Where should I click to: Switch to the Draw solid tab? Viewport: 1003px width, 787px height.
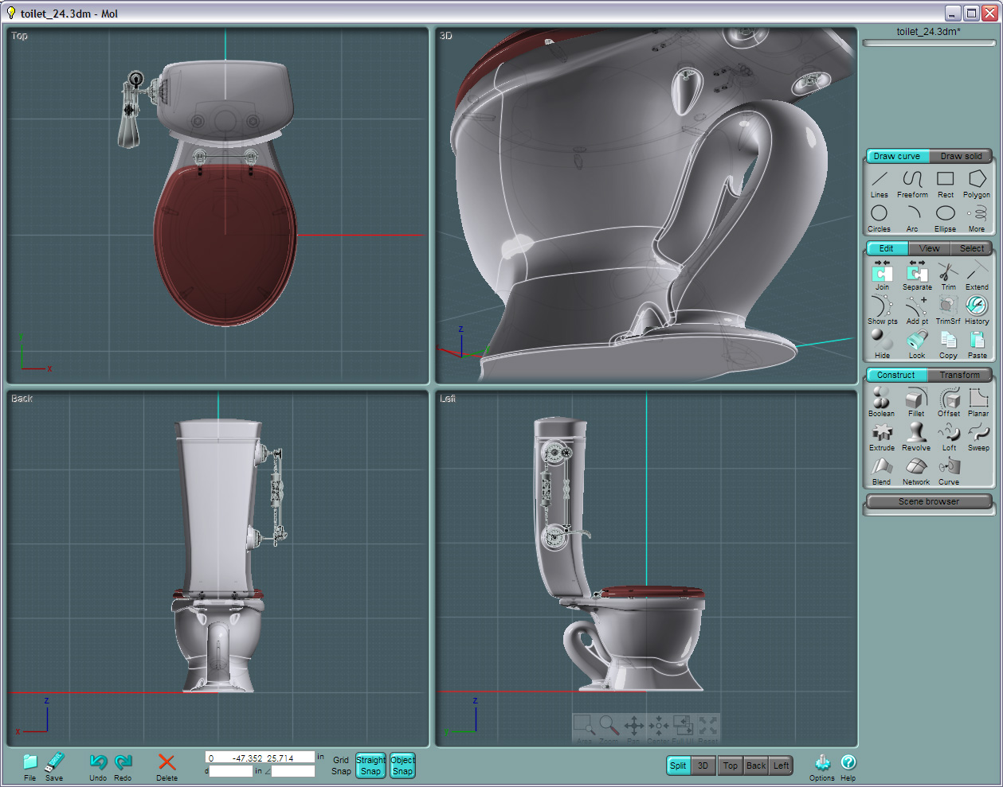pyautogui.click(x=961, y=156)
